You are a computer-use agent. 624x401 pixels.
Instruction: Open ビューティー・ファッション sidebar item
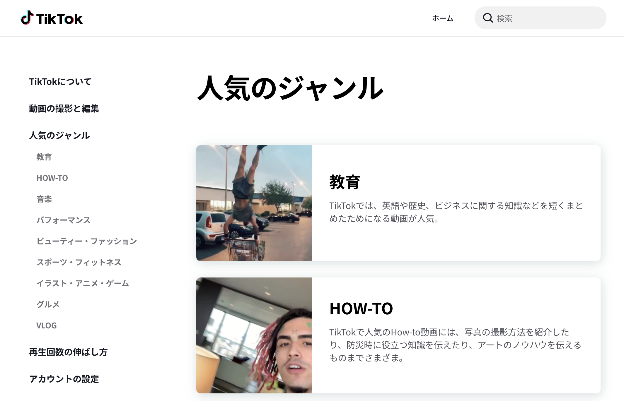(x=87, y=241)
